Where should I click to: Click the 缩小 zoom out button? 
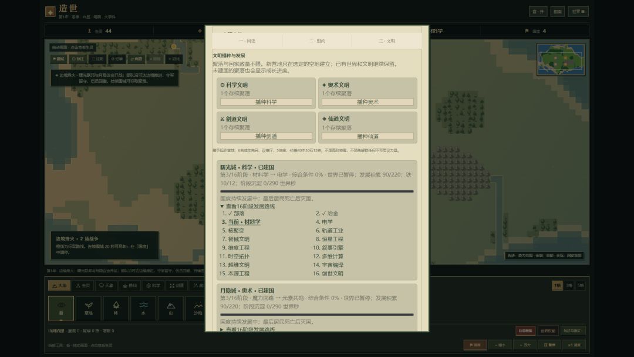[500, 345]
